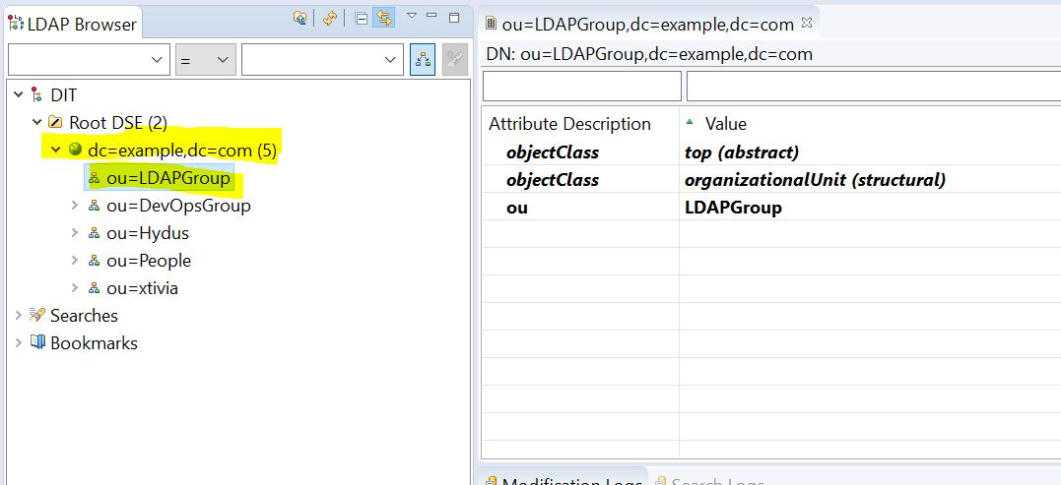Open the LDAP Browser view menu triangle

point(412,17)
